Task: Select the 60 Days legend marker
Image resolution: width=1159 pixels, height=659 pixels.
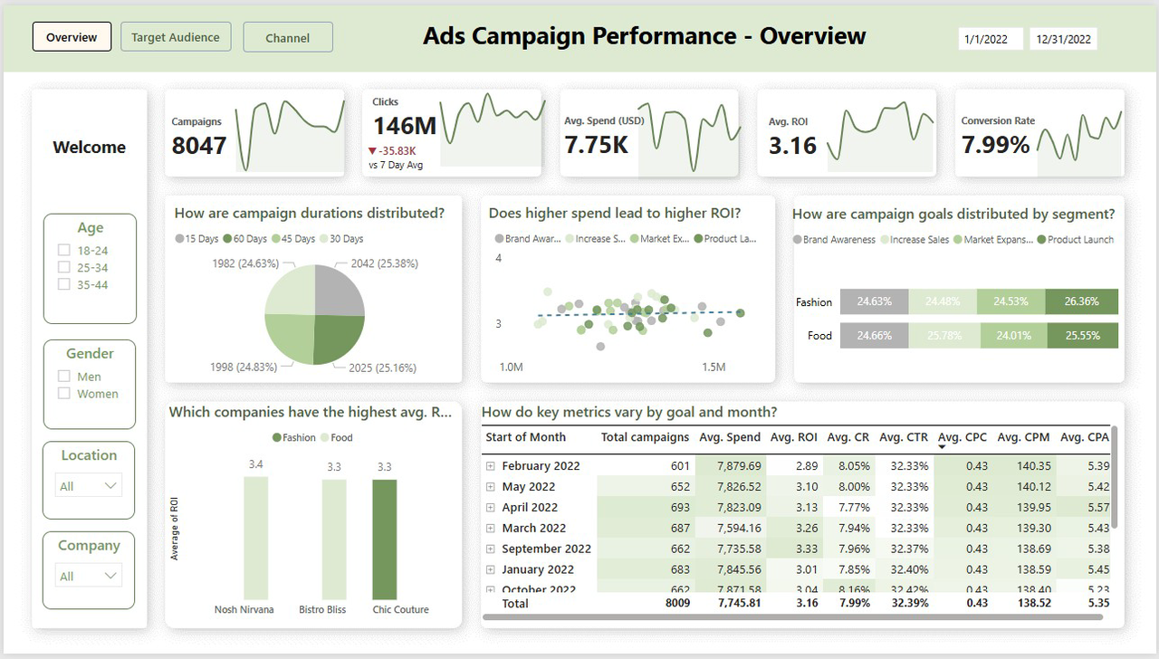Action: pos(228,239)
